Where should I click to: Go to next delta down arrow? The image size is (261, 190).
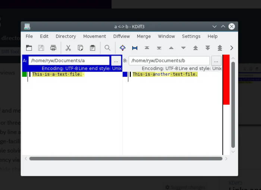point(183,48)
